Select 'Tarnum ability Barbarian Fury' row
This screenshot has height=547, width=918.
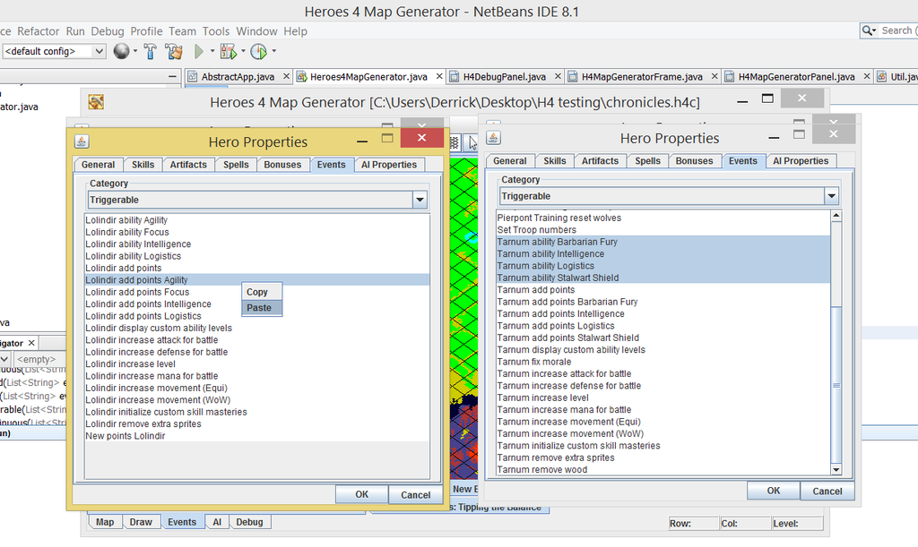point(663,242)
